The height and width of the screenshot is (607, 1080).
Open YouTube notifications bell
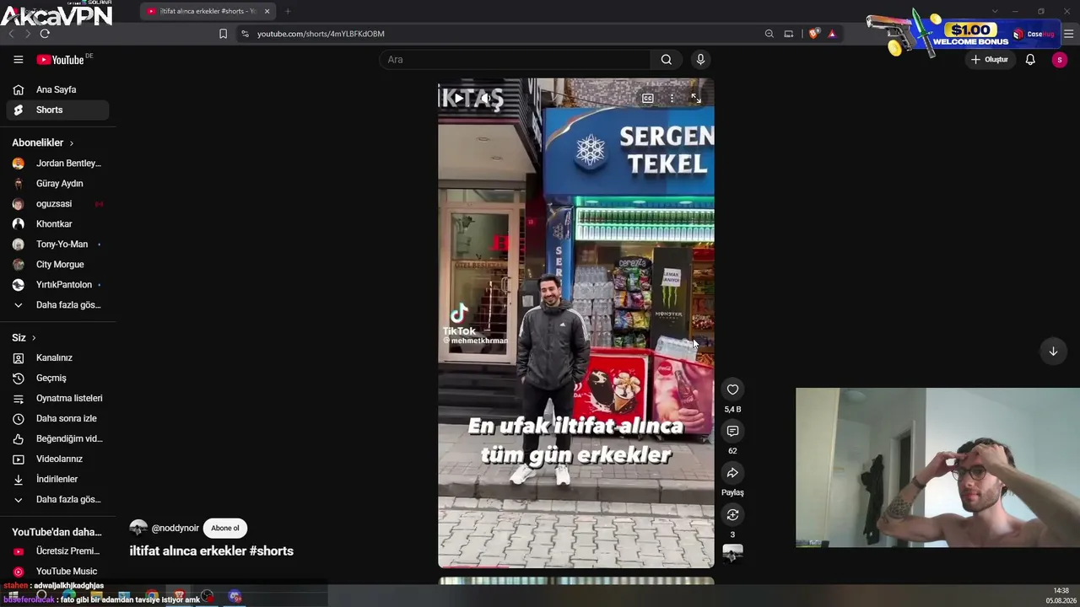[x=1030, y=60]
